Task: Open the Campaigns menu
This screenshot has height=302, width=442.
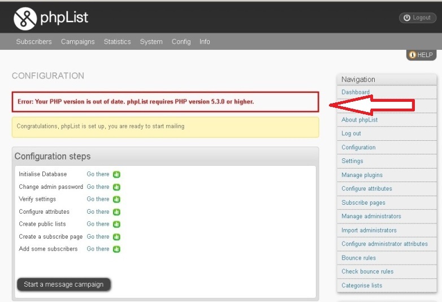Action: [78, 42]
